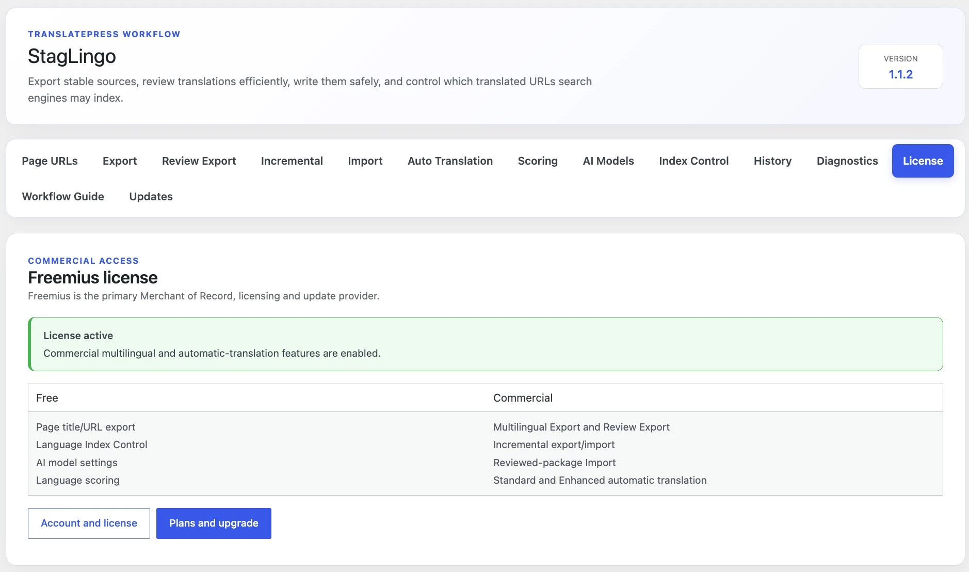The width and height of the screenshot is (969, 572).
Task: Open the AI Models tab
Action: click(x=608, y=161)
